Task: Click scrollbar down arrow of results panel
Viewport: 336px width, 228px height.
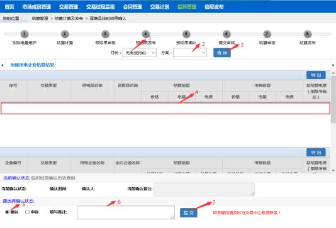Action: (333, 170)
